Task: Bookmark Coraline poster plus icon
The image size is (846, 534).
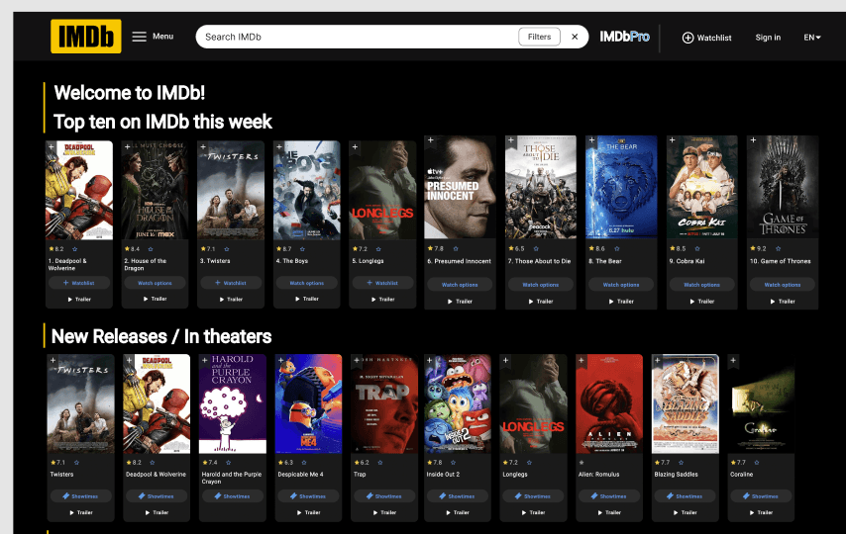Action: coord(733,360)
